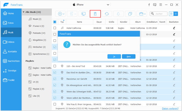Switch to grid view

171,14
